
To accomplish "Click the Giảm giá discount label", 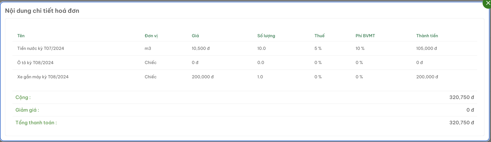I will tap(27, 110).
